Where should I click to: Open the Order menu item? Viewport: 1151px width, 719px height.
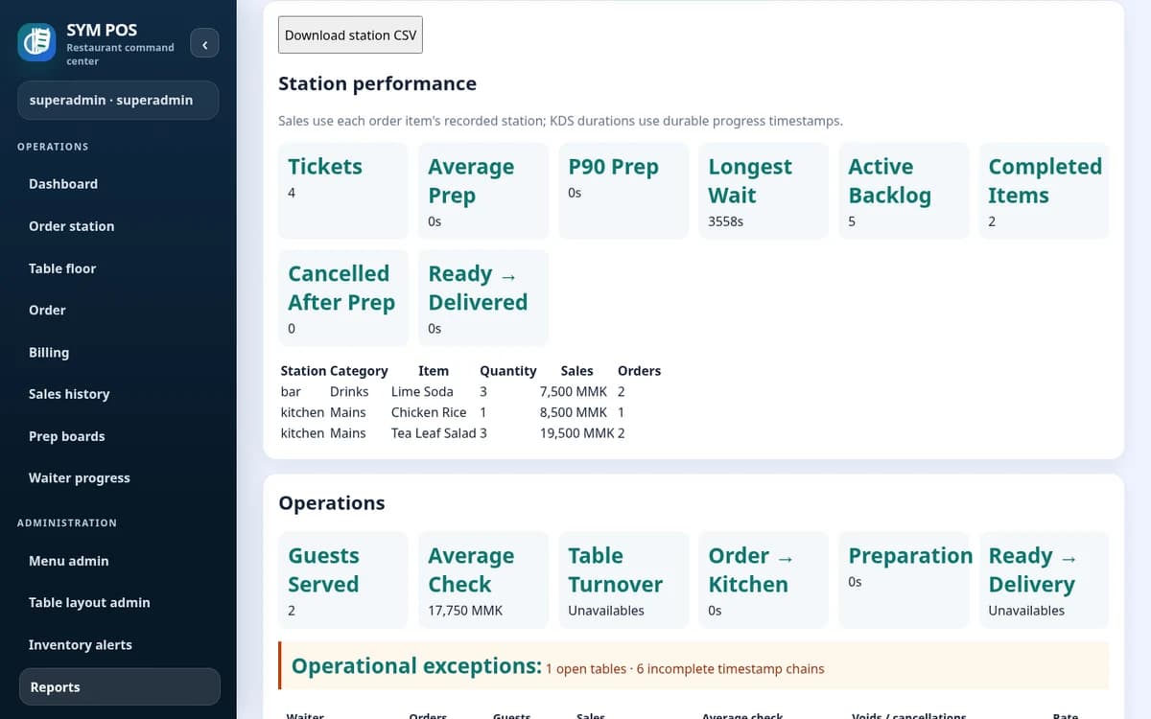pos(119,310)
